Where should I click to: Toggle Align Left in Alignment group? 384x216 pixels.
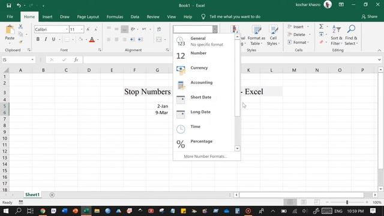[109, 40]
